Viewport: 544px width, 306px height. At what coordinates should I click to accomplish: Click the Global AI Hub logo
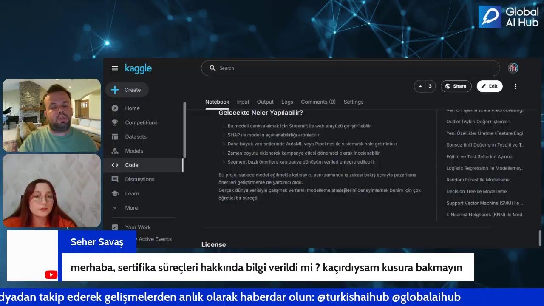pos(509,17)
